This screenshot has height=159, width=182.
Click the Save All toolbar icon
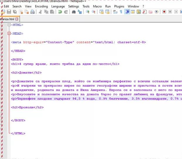pyautogui.click(x=15, y=12)
